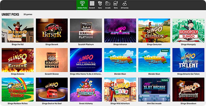
Task: Click the Bingo the Kid title link
Action: point(18,45)
